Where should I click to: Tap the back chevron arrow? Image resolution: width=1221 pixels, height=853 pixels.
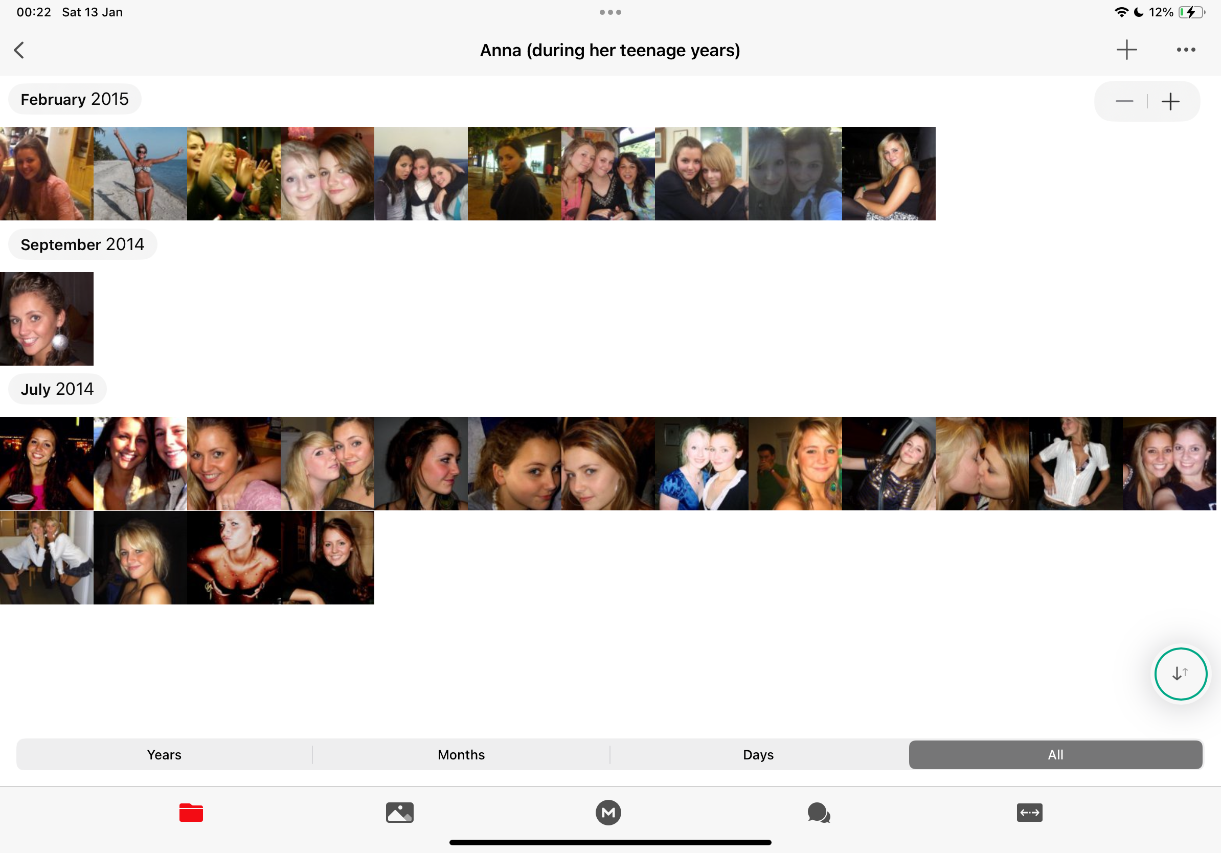tap(19, 50)
